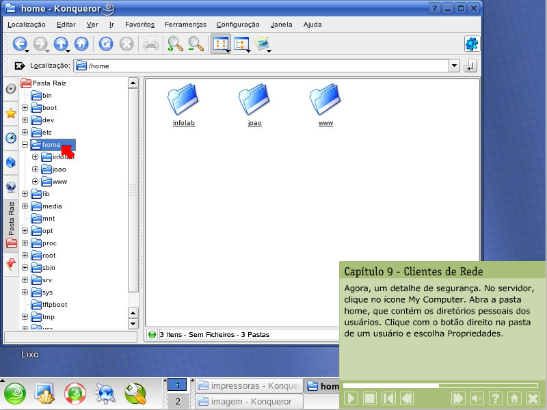Viewport: 547px width, 410px height.
Task: Open the location bar history dropdown
Action: click(454, 66)
